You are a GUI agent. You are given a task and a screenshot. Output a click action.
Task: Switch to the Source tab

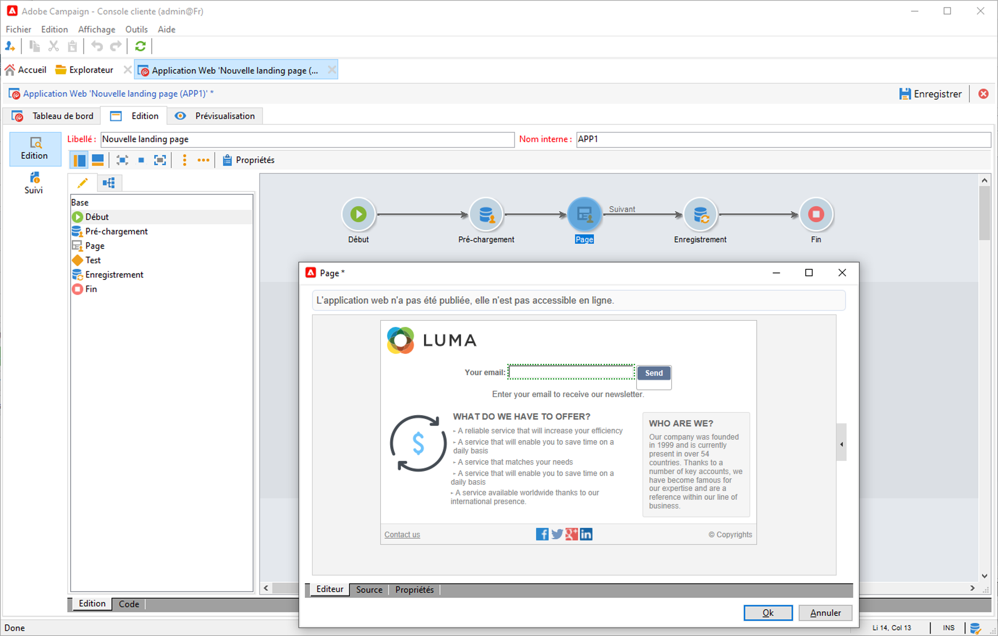pos(369,589)
